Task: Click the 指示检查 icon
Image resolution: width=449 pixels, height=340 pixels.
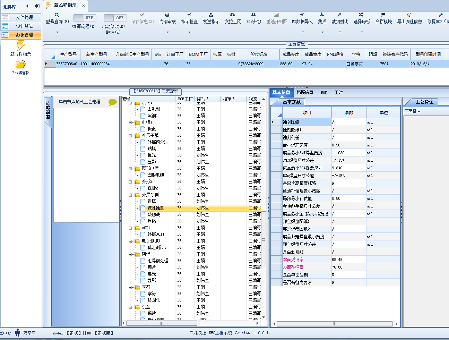Action: click(189, 15)
